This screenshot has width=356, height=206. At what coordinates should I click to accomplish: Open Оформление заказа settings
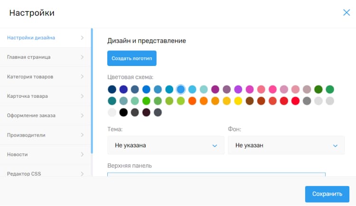[46, 115]
